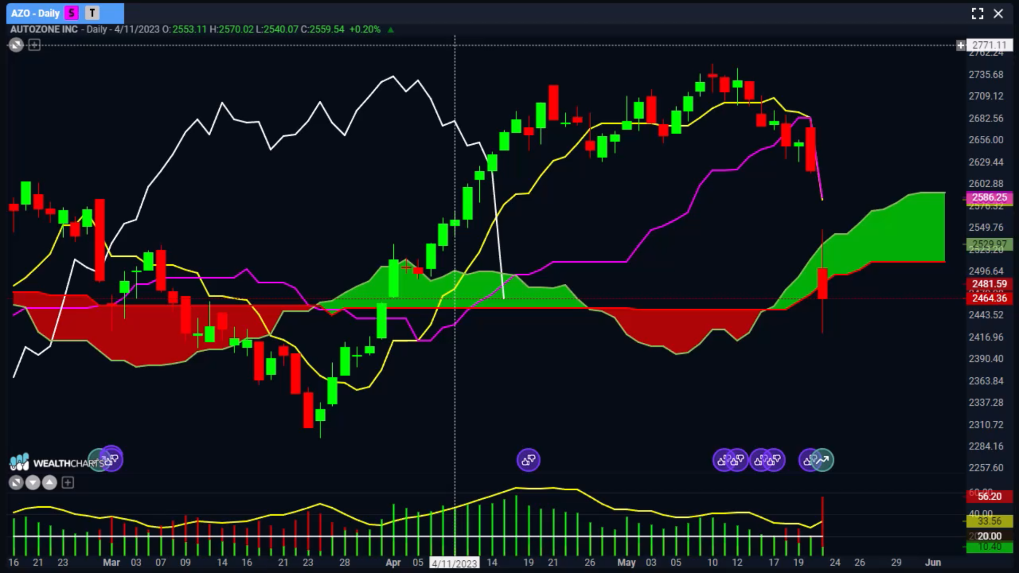Click the Jun label on date axis
1019x573 pixels.
[933, 562]
